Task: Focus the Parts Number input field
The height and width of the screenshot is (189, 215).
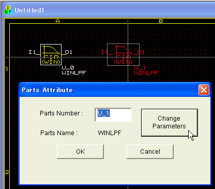Action: [x=113, y=115]
